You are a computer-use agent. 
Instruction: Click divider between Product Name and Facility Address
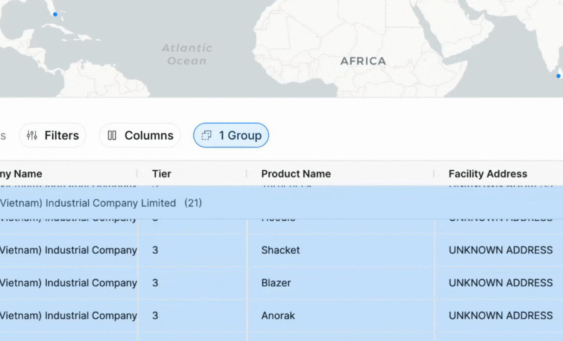tap(434, 174)
